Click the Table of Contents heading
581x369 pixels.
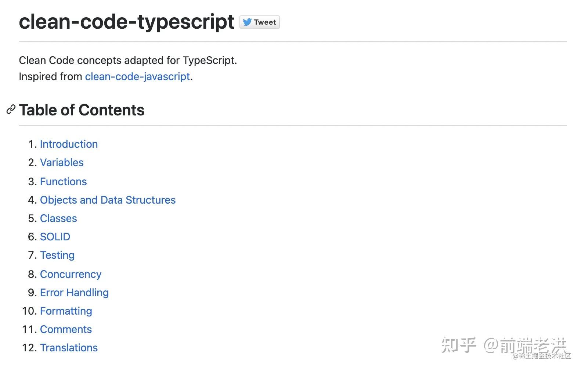click(82, 110)
